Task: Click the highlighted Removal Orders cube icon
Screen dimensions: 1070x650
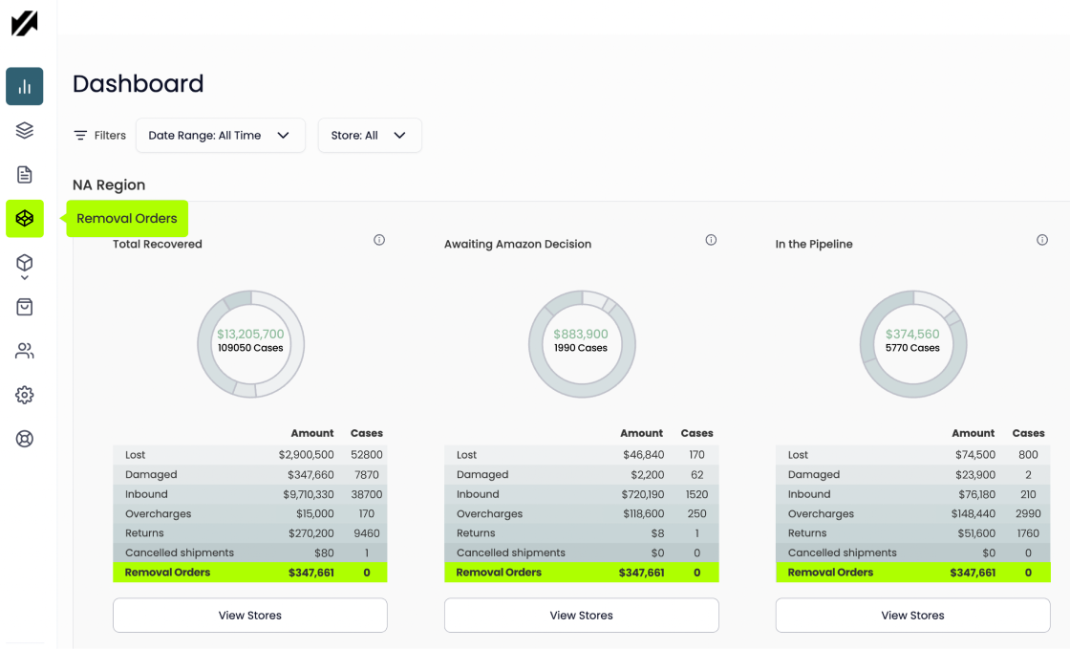Action: click(24, 218)
